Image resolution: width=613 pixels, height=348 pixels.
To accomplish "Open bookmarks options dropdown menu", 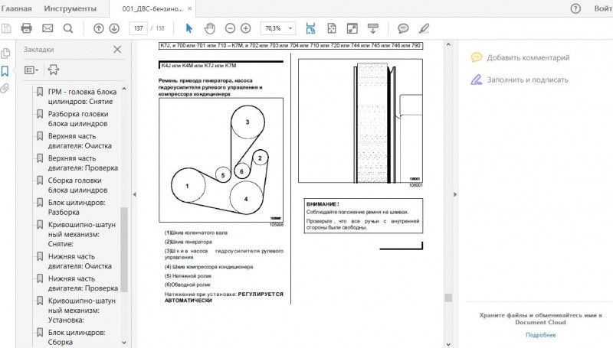I will click(x=31, y=70).
